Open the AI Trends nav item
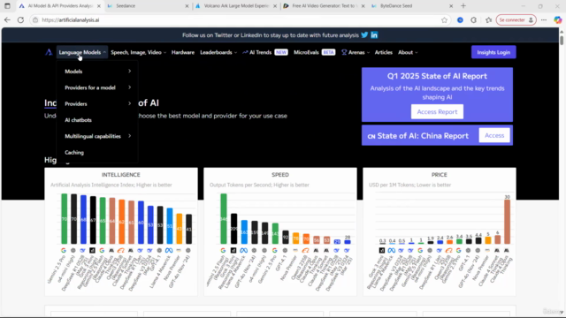The width and height of the screenshot is (566, 318). pyautogui.click(x=265, y=52)
